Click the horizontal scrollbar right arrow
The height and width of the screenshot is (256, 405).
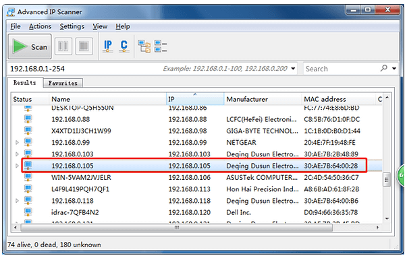coord(377,228)
